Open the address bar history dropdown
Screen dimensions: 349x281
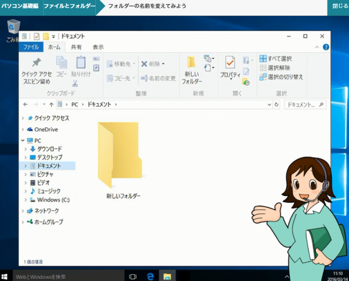pyautogui.click(x=269, y=104)
